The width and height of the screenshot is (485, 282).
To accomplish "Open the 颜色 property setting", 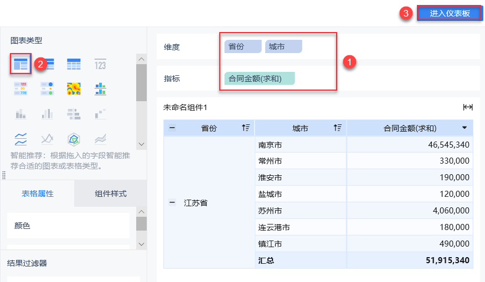I will [x=68, y=226].
